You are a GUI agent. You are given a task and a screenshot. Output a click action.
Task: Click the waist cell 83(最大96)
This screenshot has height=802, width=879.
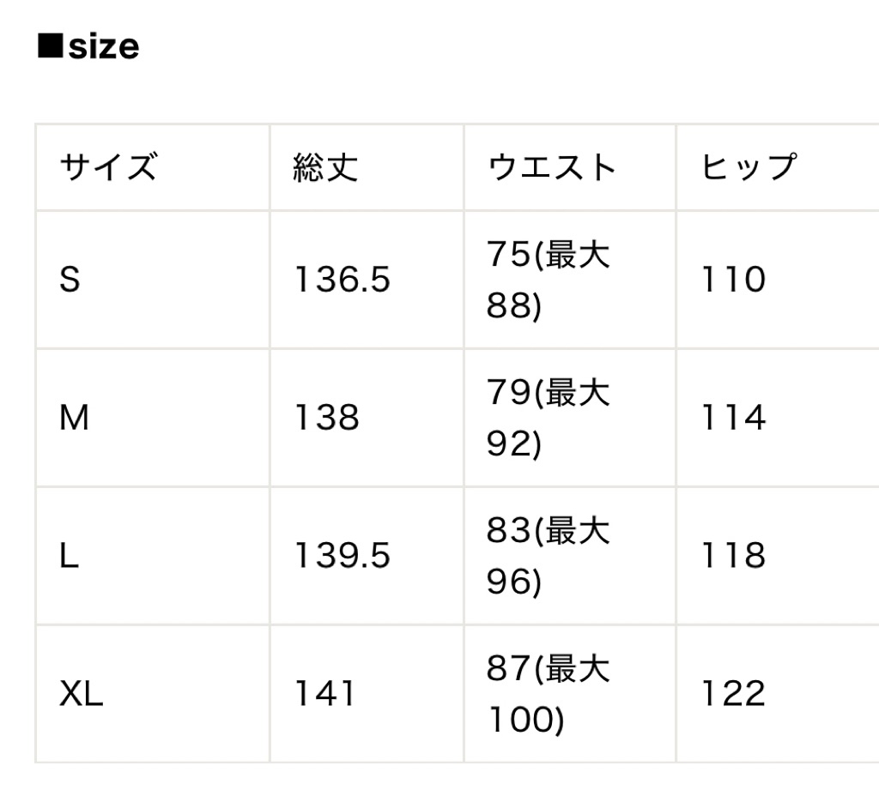(x=549, y=556)
